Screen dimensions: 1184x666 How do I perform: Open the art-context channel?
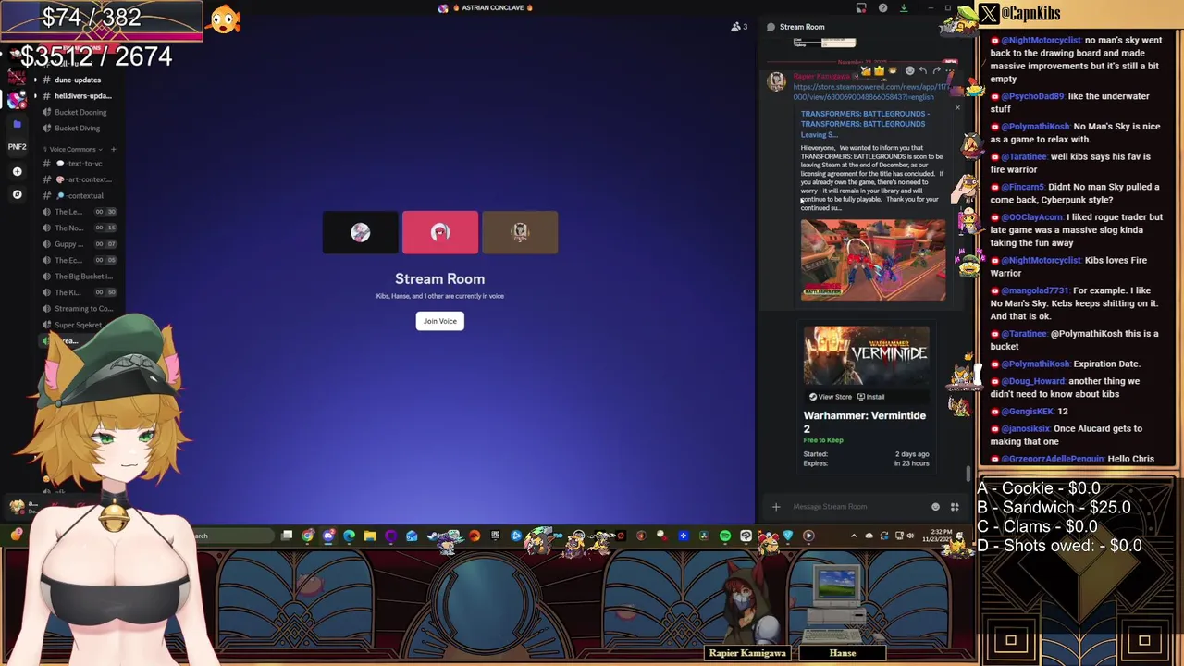(78, 179)
